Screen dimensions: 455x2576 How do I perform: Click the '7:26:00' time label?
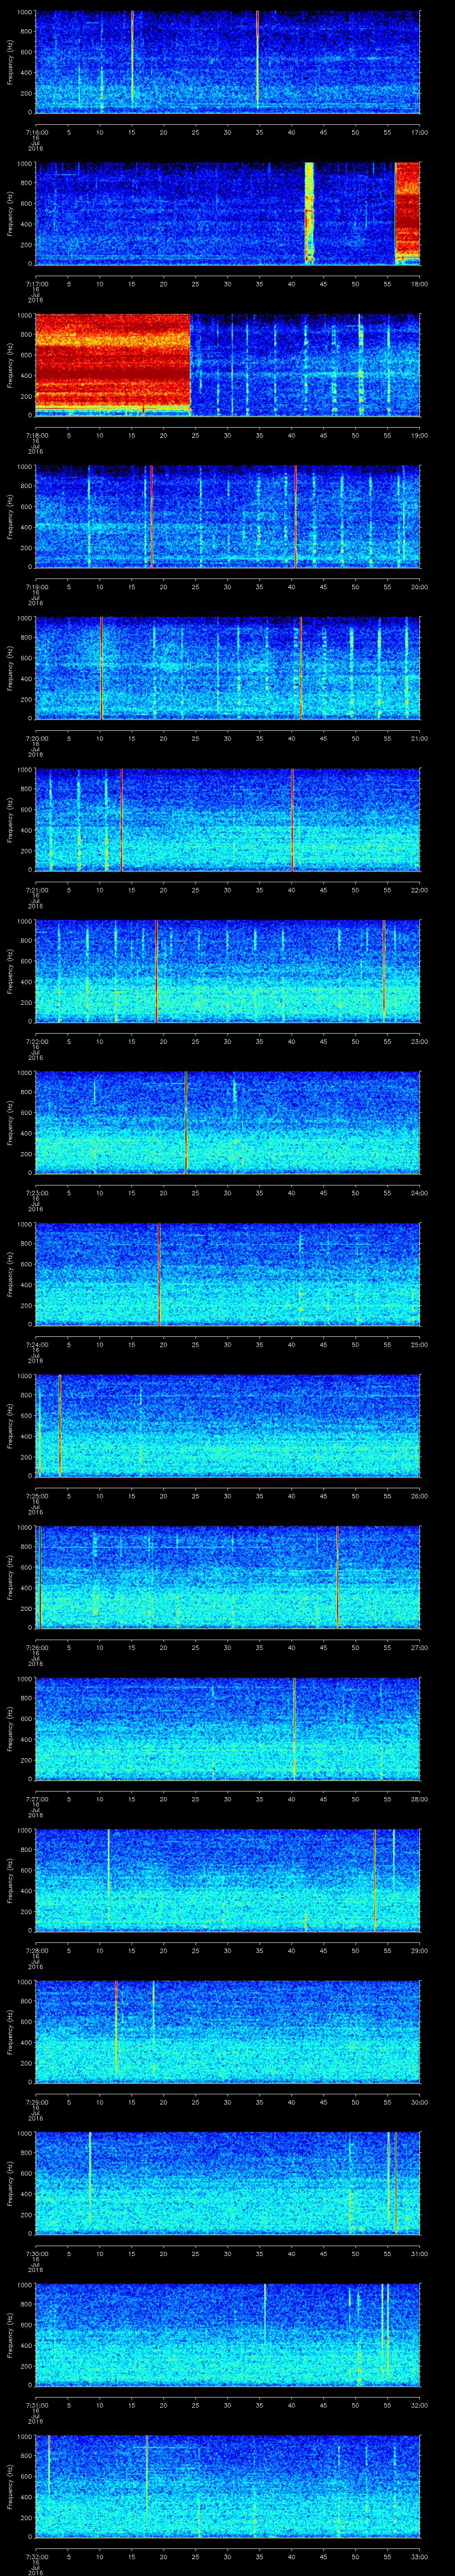36,1647
